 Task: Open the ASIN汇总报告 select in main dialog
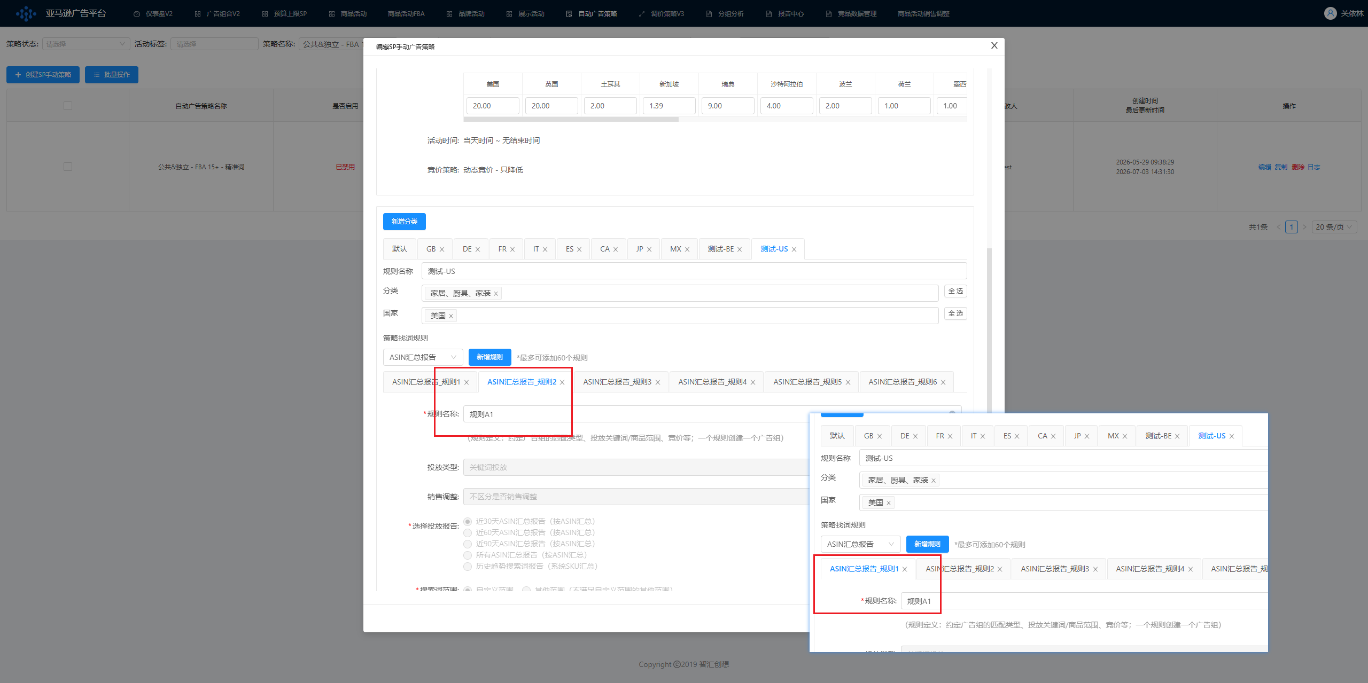(423, 357)
